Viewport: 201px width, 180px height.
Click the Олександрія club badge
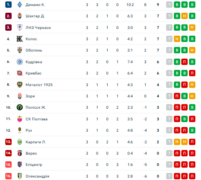click(x=20, y=176)
